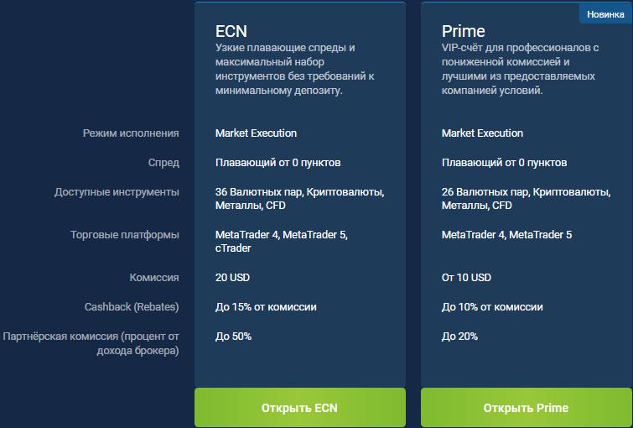
Task: Click the "Спред" row label
Action: pos(163,163)
